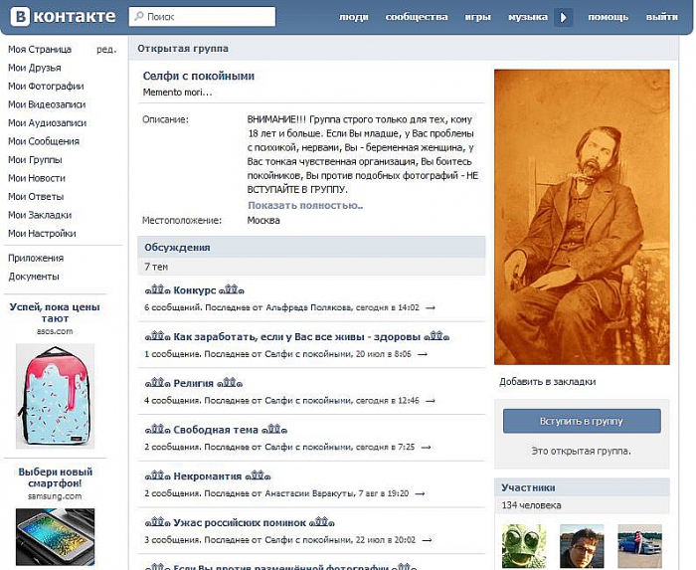Click the VKontakte logo in header
Image resolution: width=696 pixels, height=570 pixels.
click(x=60, y=17)
